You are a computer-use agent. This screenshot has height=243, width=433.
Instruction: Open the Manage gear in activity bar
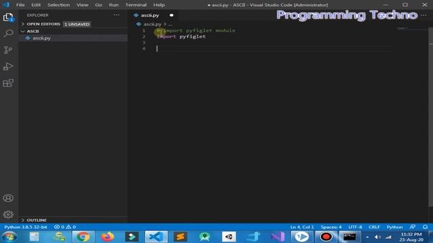pos(8,215)
